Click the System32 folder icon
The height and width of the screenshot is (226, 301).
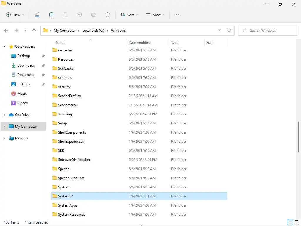click(x=55, y=196)
